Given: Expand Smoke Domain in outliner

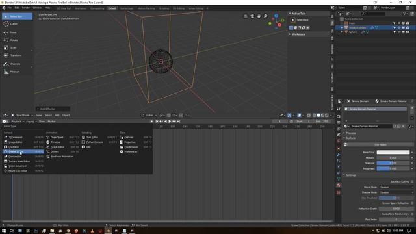Looking at the screenshot, I should tap(342, 27).
